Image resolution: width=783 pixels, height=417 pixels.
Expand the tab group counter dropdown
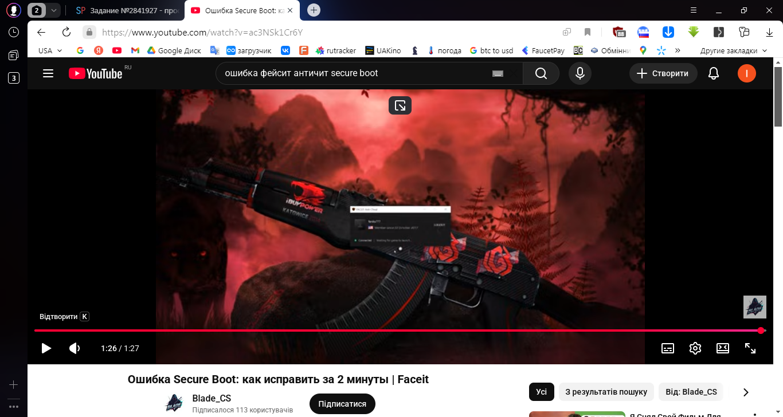54,10
